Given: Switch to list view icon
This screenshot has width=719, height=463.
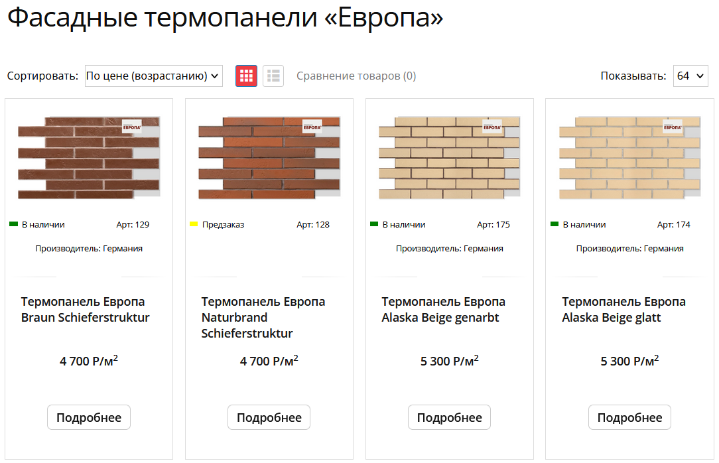Looking at the screenshot, I should click(x=273, y=76).
